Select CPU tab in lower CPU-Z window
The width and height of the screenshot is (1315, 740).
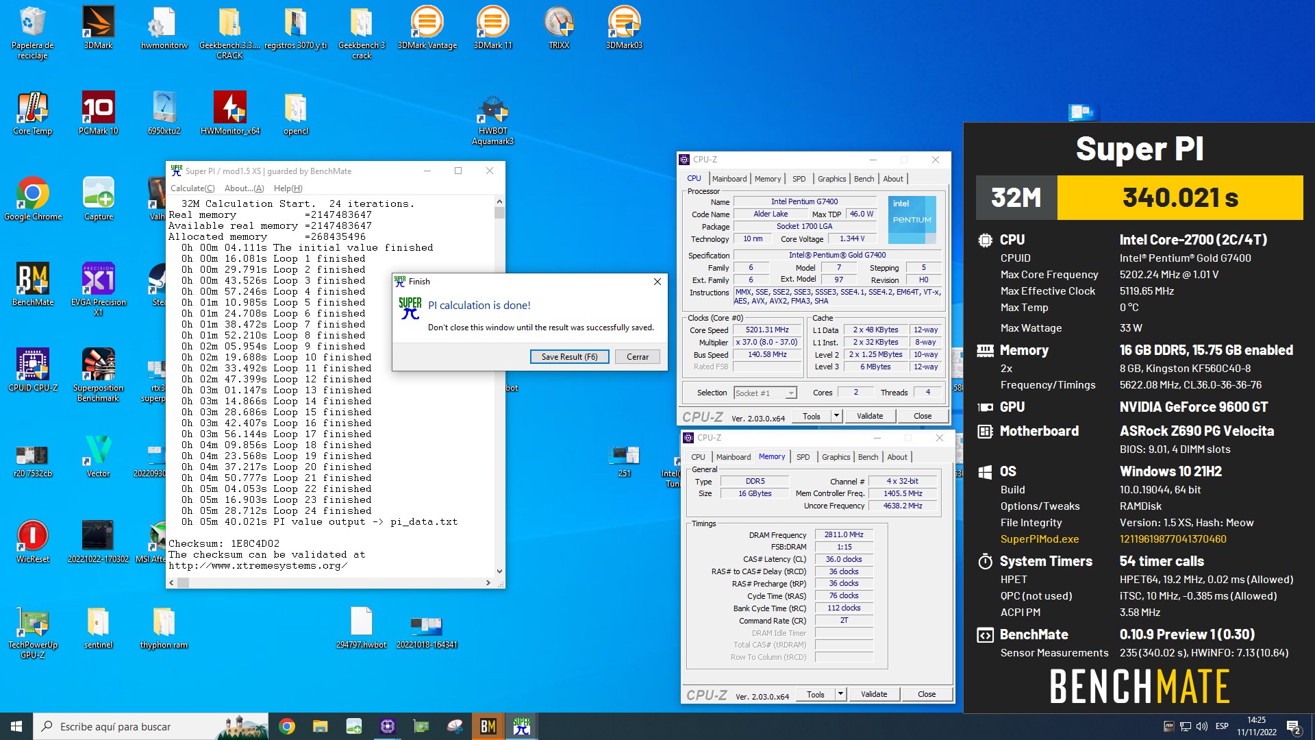698,457
